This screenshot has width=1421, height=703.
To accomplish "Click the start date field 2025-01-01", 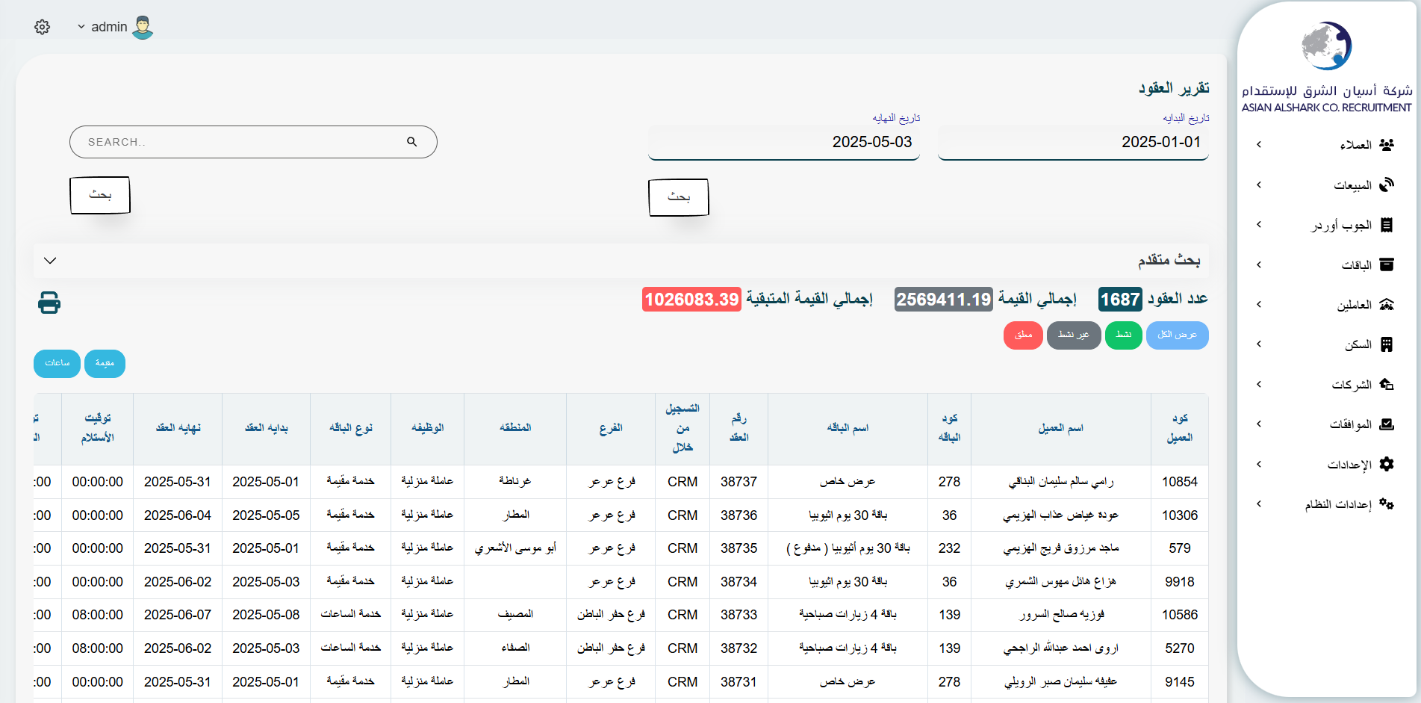I will point(1072,142).
